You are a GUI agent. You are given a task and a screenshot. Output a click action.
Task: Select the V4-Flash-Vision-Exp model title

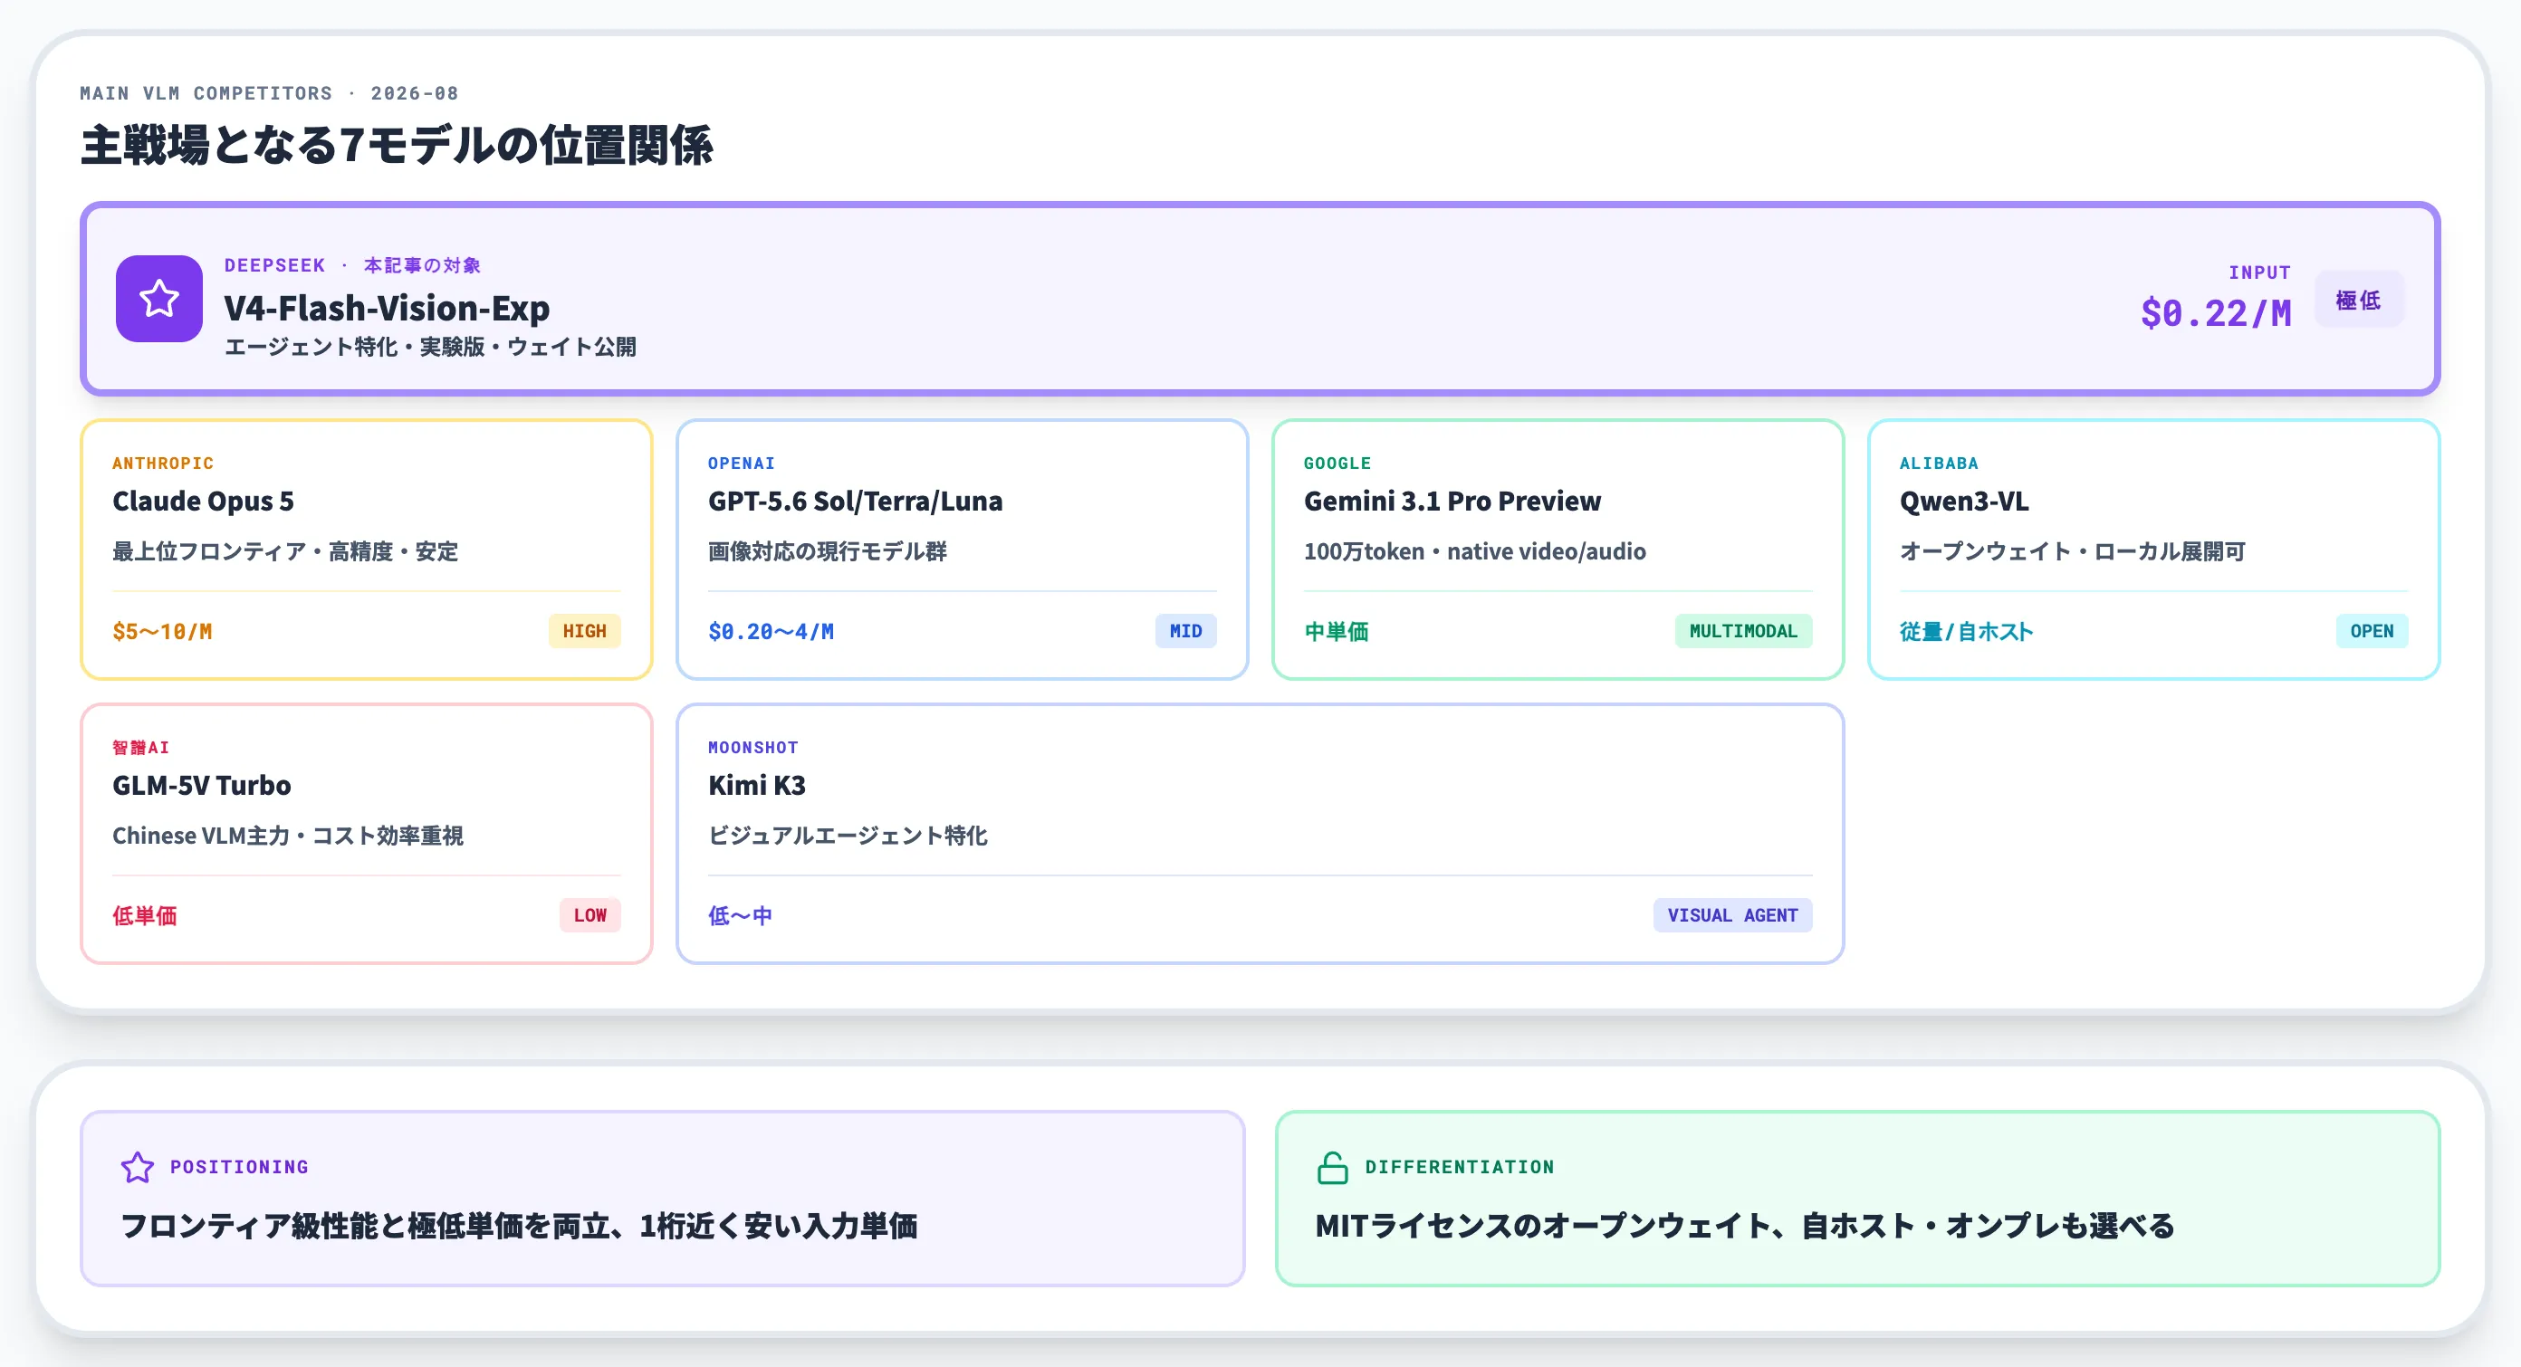pos(387,308)
